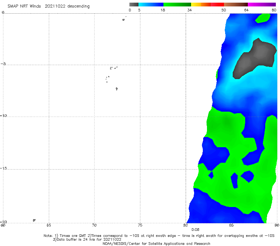
Task: Click the color bar label '34'
Action: click(190, 10)
